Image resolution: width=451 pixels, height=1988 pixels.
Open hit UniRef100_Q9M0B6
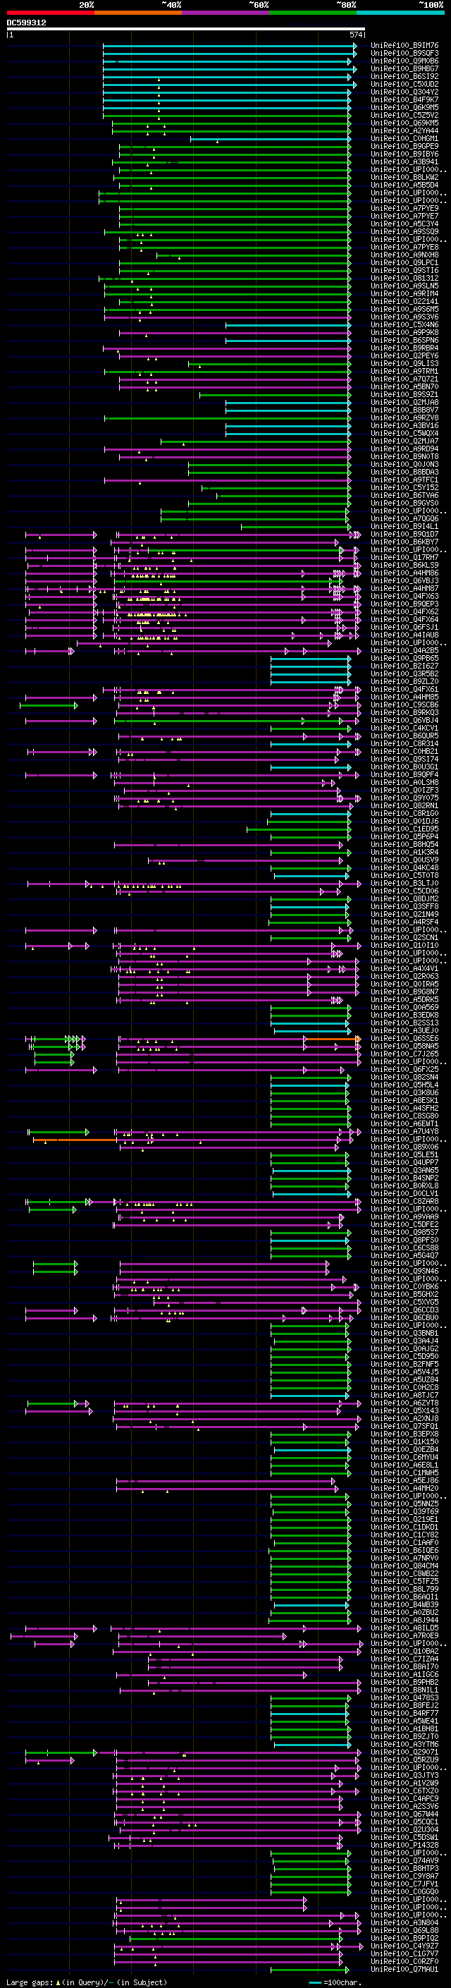(x=404, y=61)
